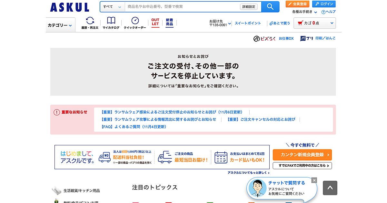Expand the すべて search category dropdown
The height and width of the screenshot is (203, 387).
112,7
